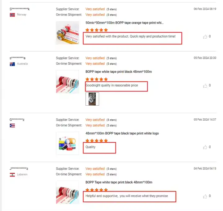
Task: Open product image in the Lebanon review
Action: click(x=68, y=192)
